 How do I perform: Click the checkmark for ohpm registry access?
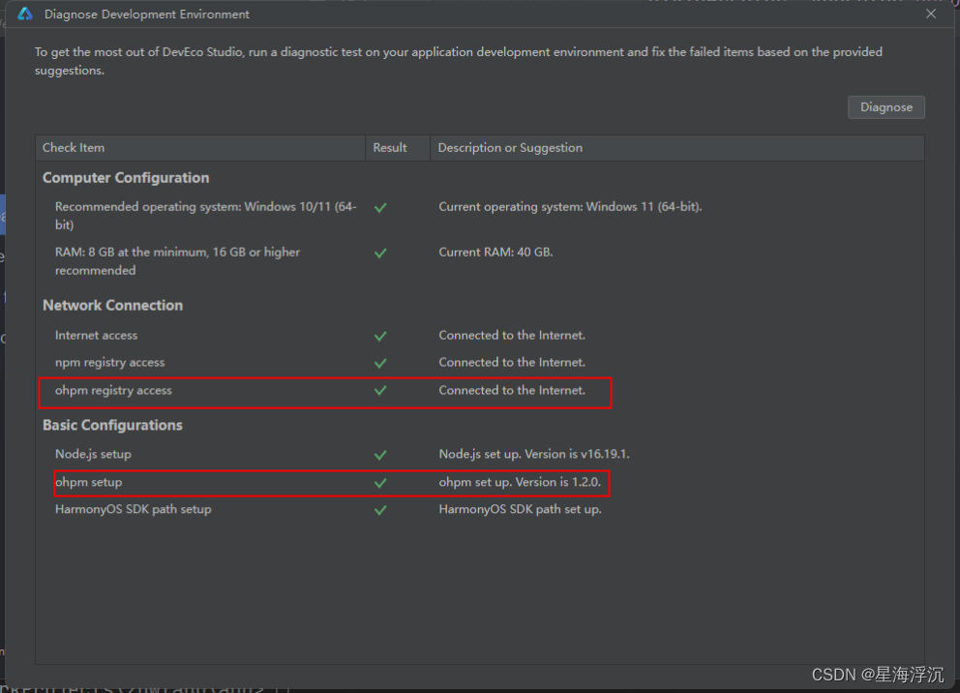pos(379,390)
